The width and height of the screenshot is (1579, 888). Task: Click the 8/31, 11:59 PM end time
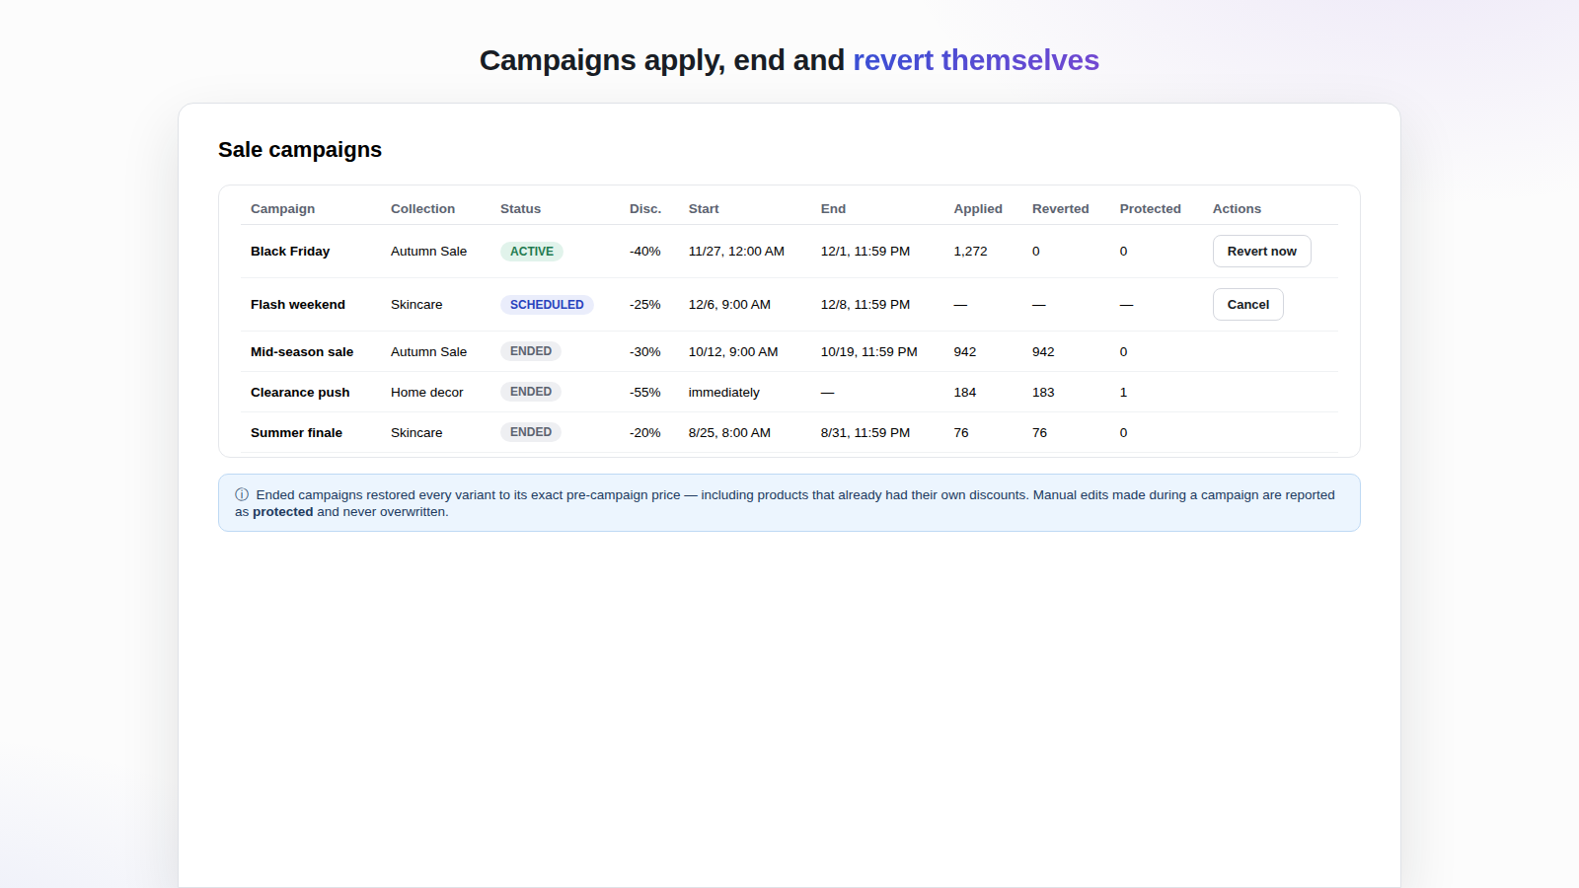point(865,433)
